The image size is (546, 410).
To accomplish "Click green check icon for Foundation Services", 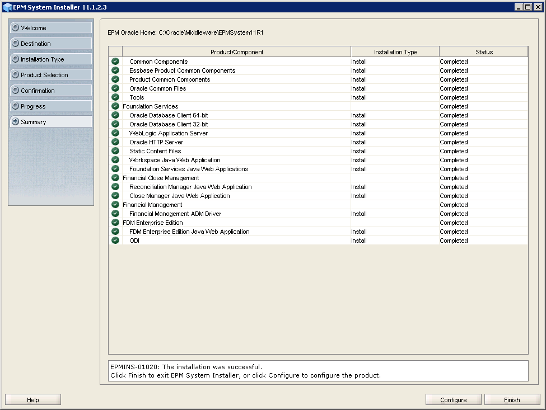I will click(x=115, y=106).
